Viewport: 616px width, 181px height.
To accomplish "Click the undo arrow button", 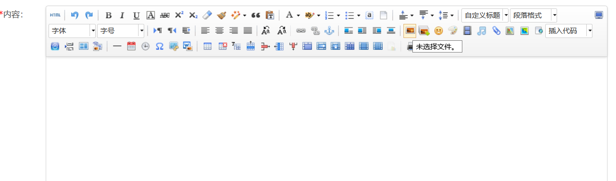I will coord(74,15).
